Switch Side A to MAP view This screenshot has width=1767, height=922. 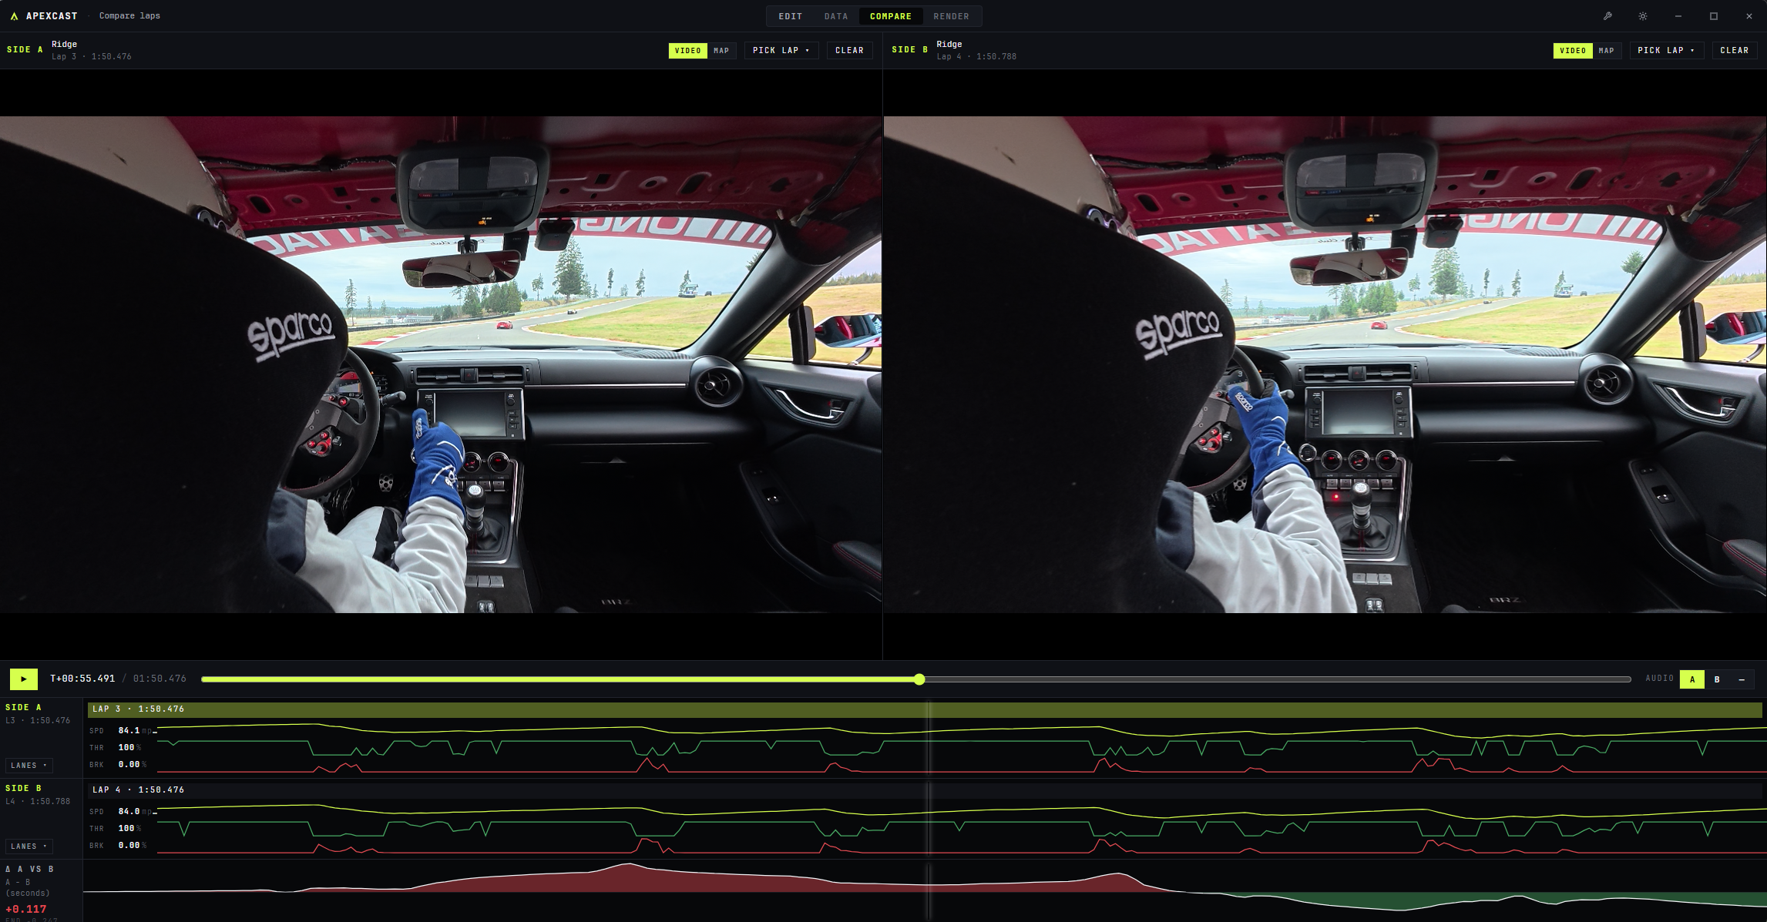tap(721, 51)
